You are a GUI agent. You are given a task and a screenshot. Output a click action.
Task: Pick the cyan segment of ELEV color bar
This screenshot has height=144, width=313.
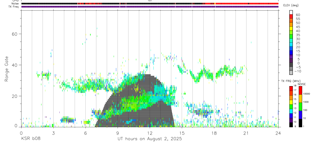[291, 44]
